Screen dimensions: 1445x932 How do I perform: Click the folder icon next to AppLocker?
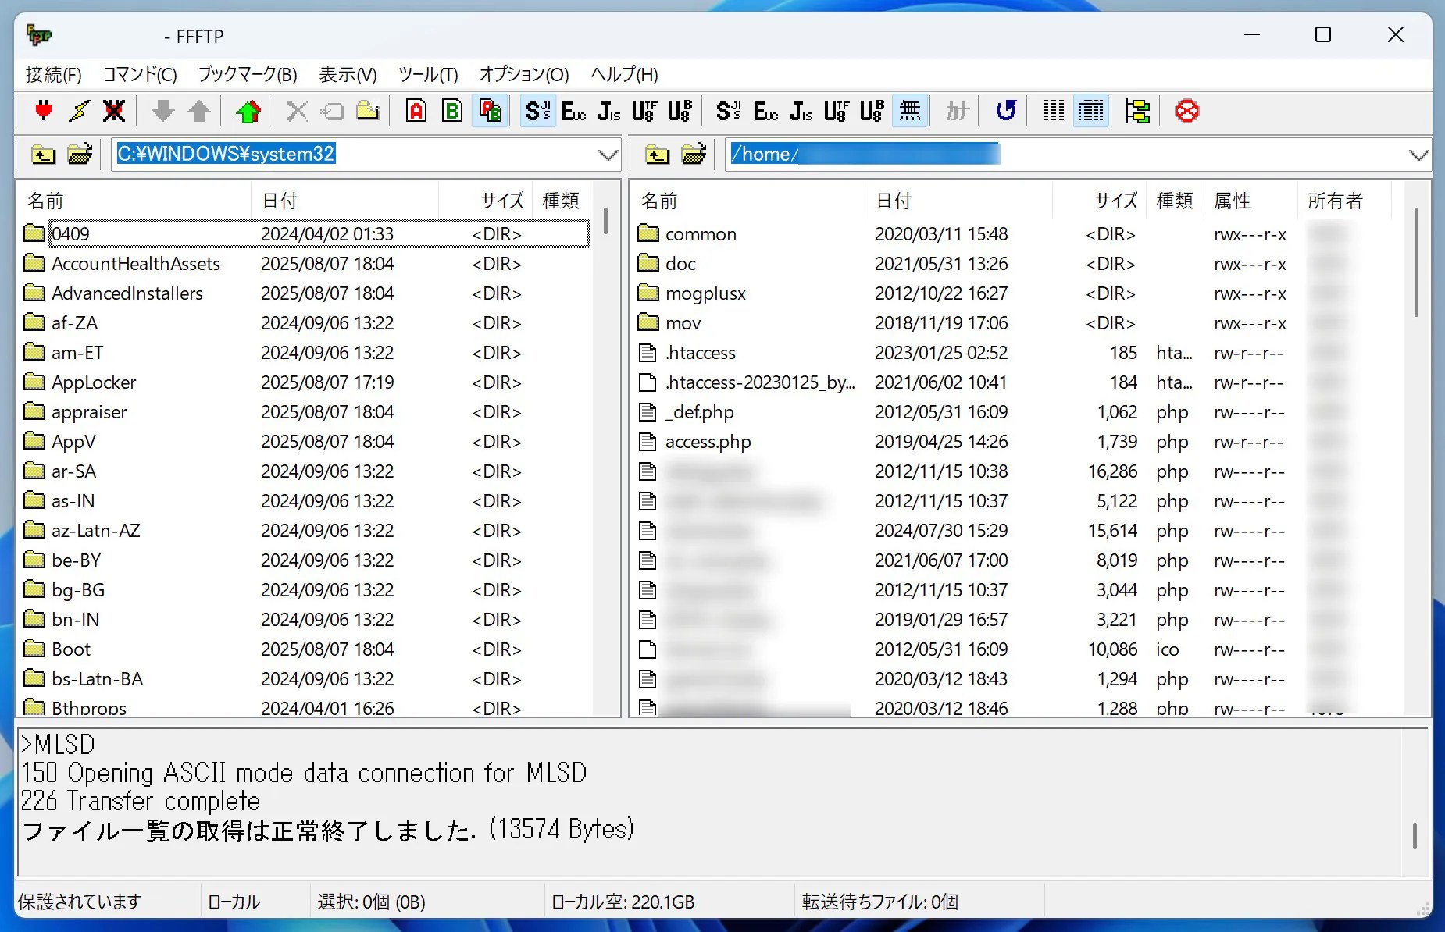click(x=34, y=382)
